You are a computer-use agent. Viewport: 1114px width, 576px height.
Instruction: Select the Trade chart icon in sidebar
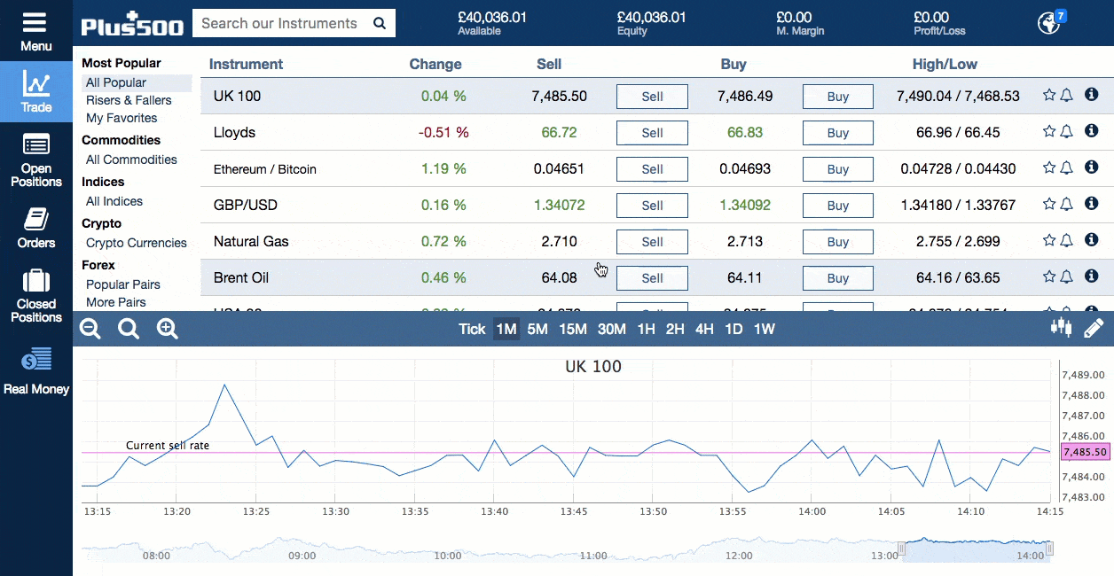click(x=35, y=89)
